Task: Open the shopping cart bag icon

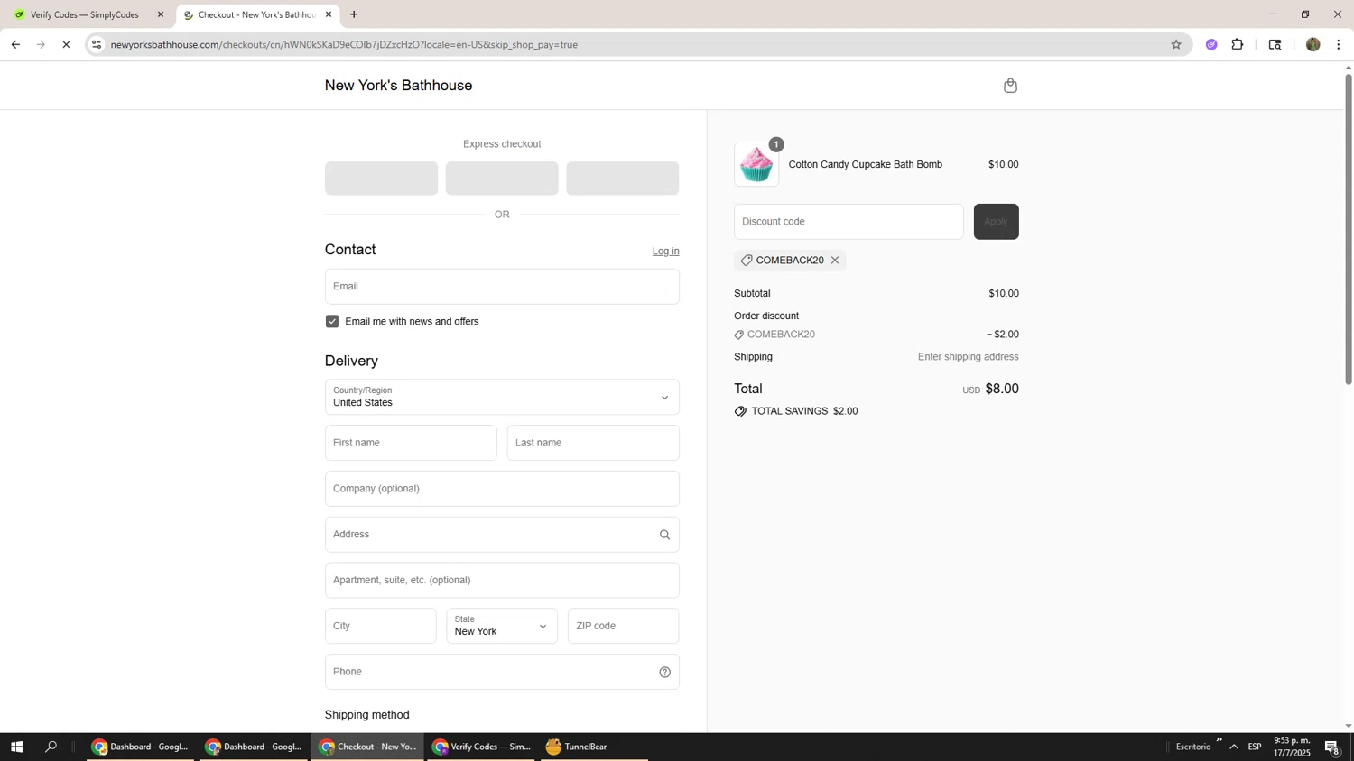Action: [1010, 86]
